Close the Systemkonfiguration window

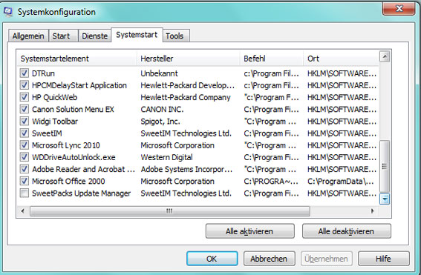pos(399,9)
